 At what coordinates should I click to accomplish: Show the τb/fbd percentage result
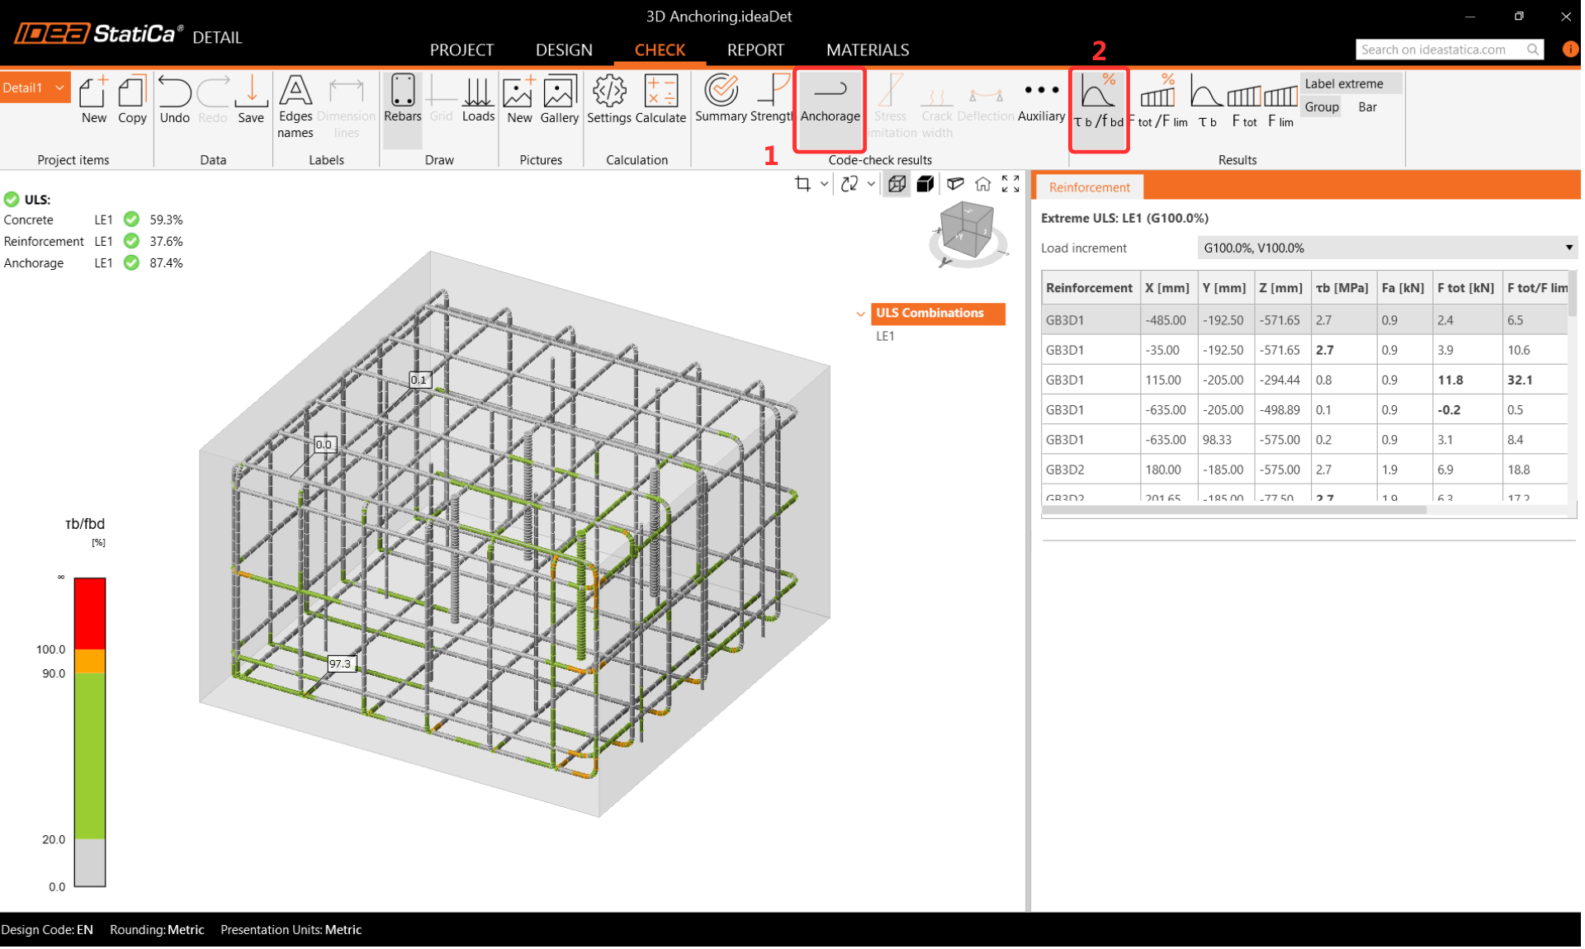point(1098,101)
